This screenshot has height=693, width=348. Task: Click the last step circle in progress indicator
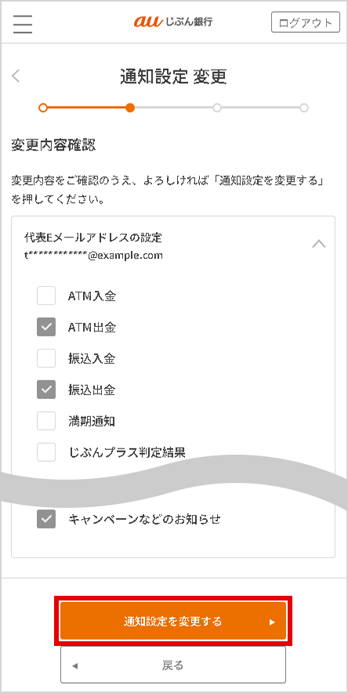point(304,108)
